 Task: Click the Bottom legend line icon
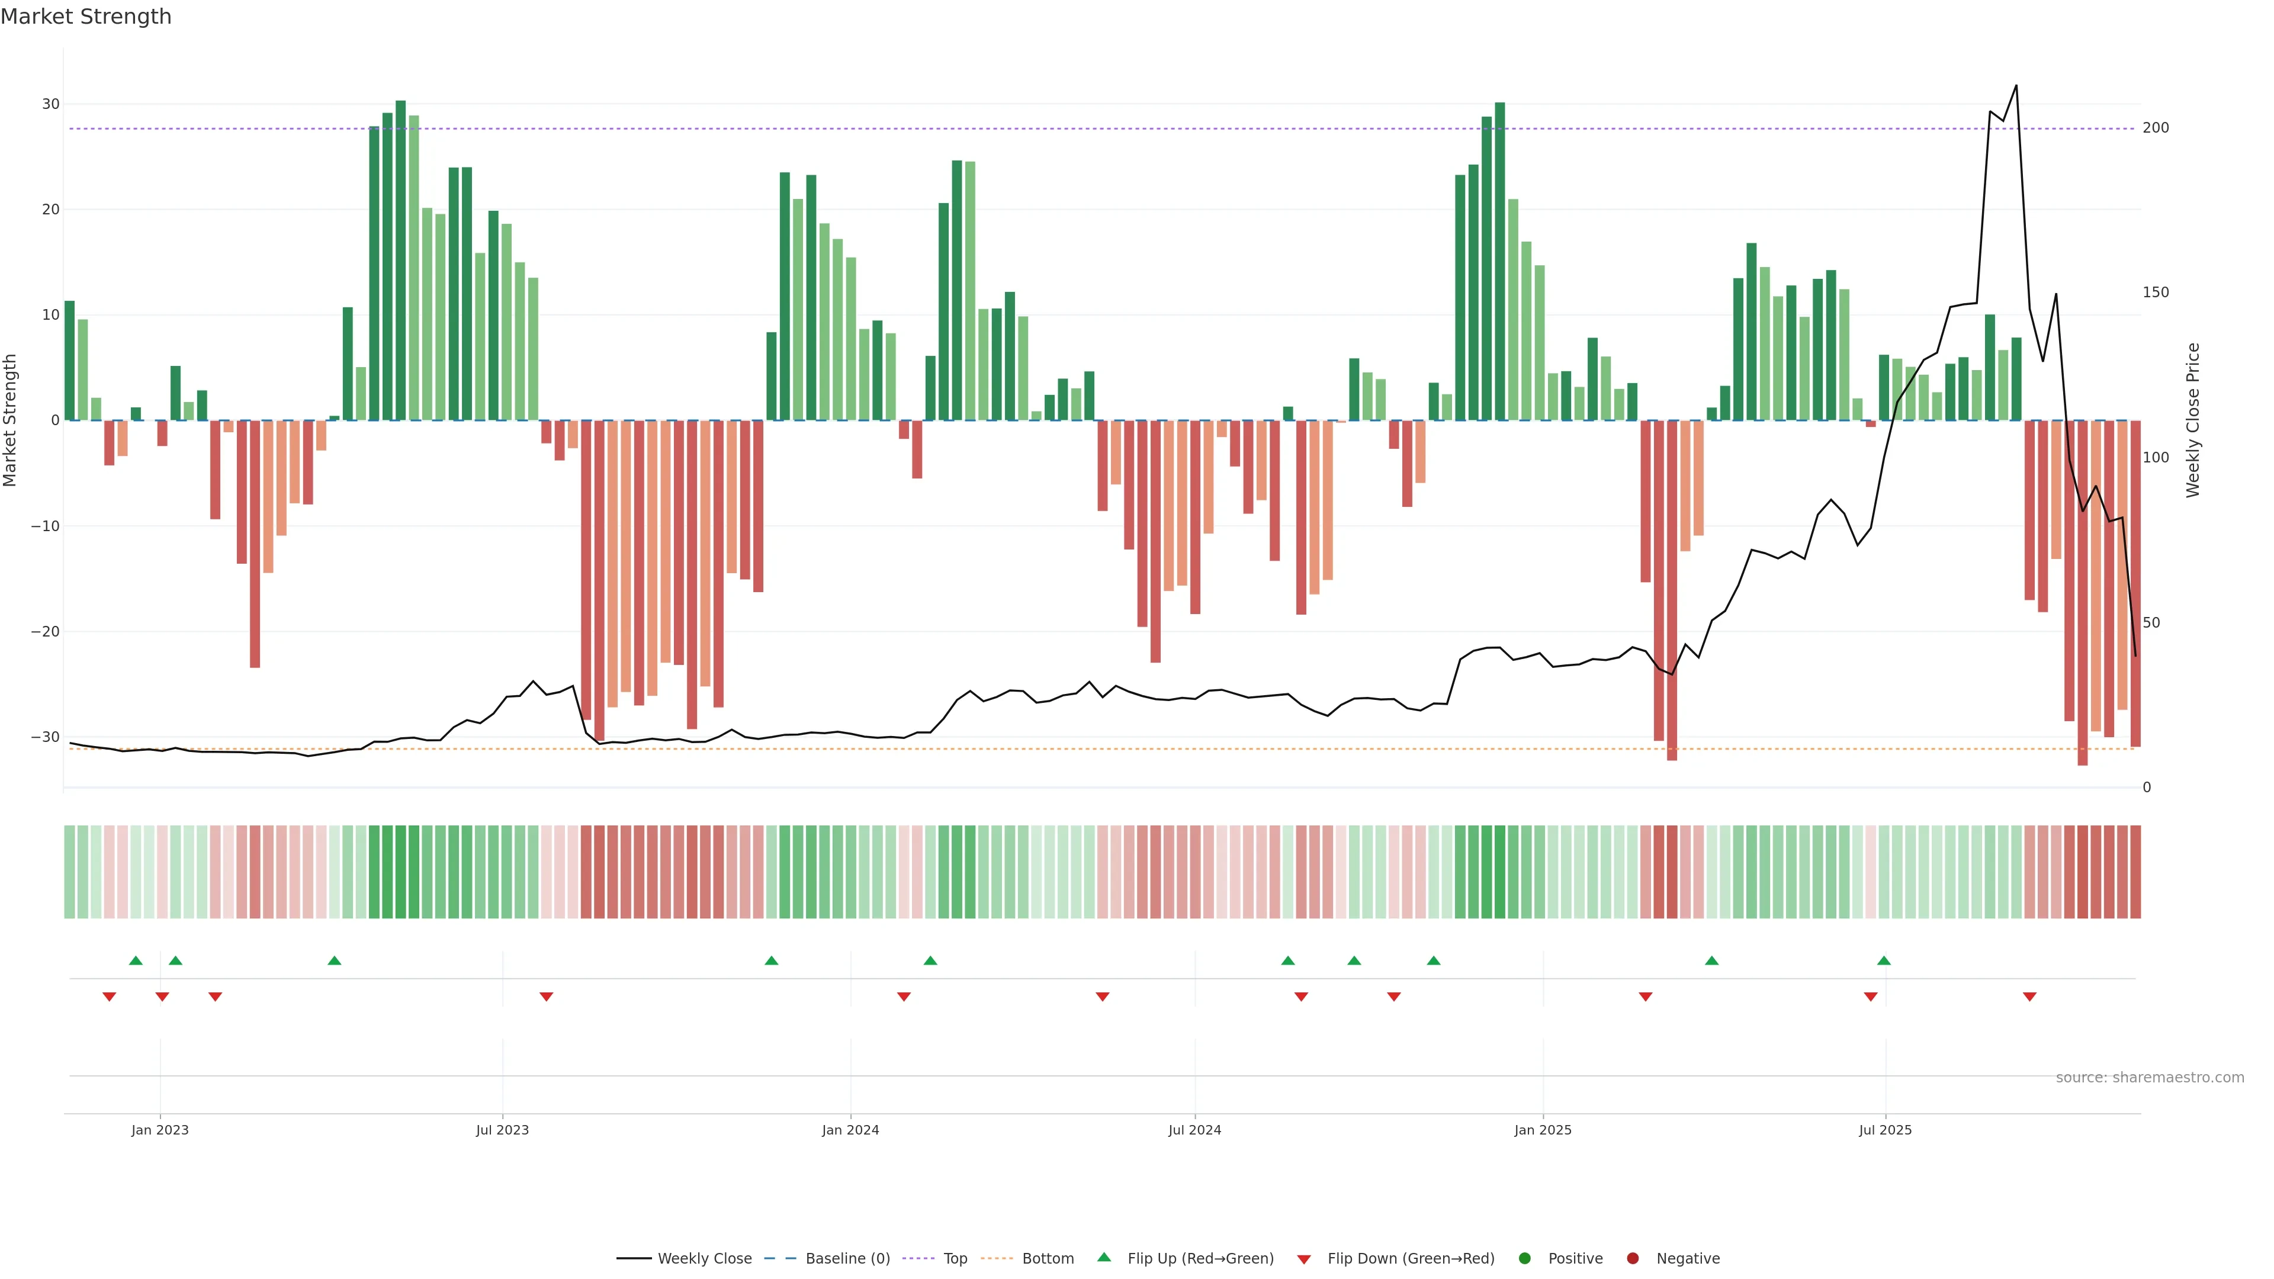point(997,1259)
